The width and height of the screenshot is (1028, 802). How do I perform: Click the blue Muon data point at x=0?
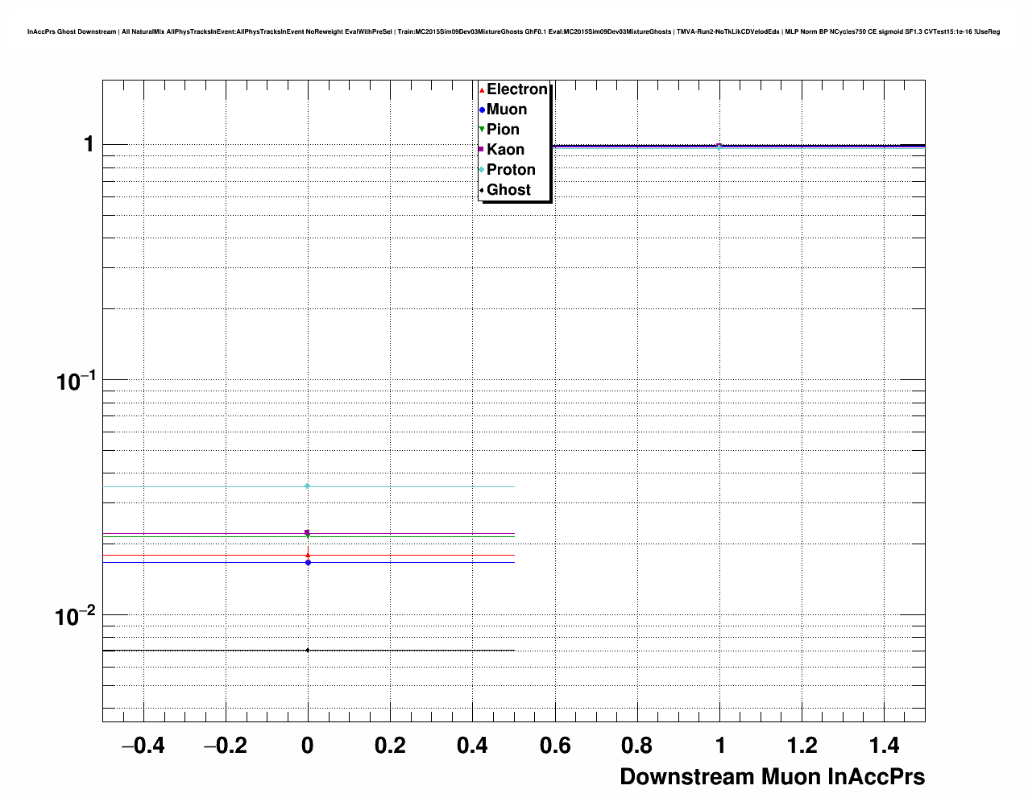point(308,562)
